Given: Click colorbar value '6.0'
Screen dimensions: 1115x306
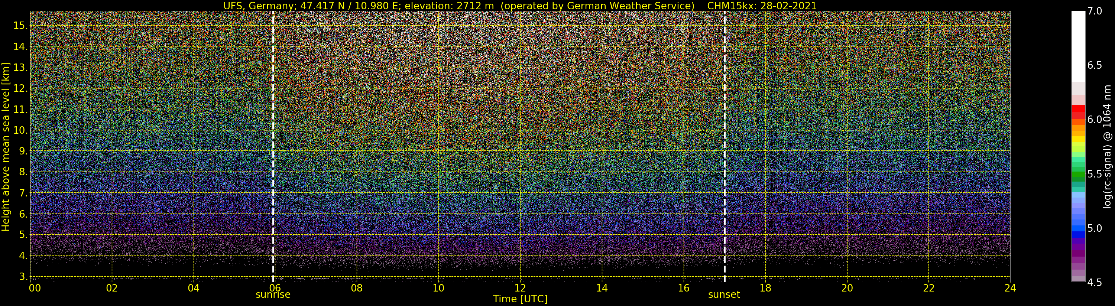Looking at the screenshot, I should point(1095,120).
